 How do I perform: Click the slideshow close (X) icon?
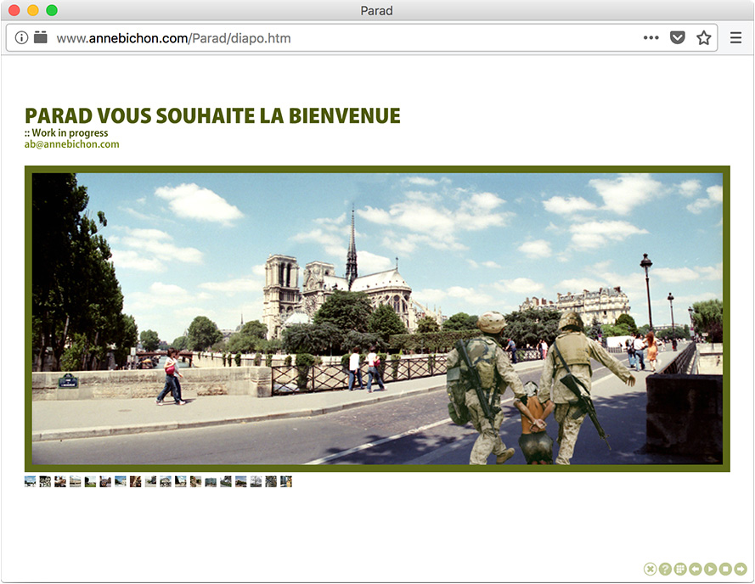[x=650, y=569]
